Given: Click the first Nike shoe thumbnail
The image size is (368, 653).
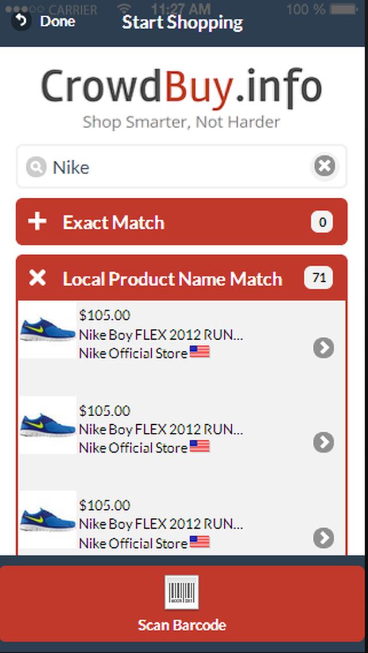Looking at the screenshot, I should point(48,330).
